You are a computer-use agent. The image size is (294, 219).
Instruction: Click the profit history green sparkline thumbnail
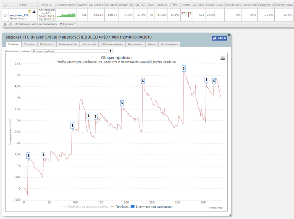[66, 15]
